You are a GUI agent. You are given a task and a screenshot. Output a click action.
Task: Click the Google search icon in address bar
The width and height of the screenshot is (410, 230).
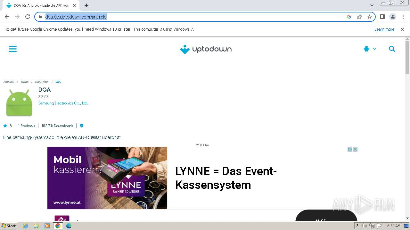click(349, 17)
